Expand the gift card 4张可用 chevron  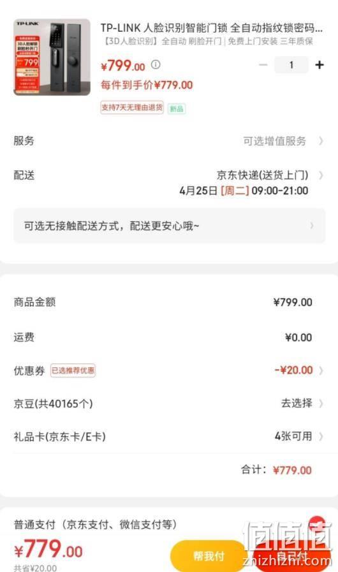click(321, 436)
